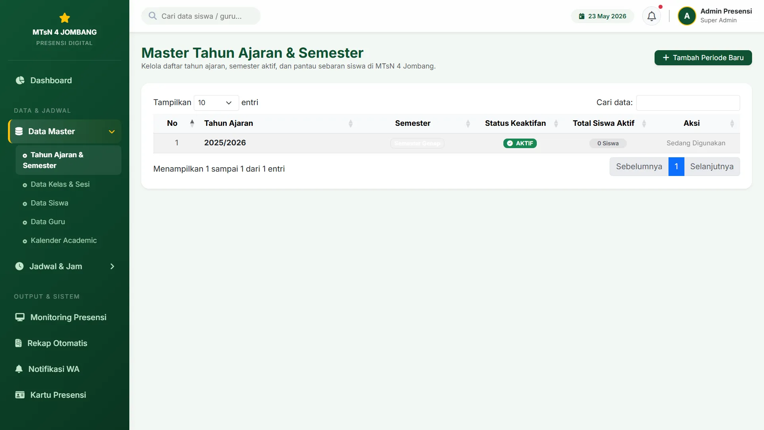The height and width of the screenshot is (430, 764).
Task: Click the Semester Genap badge
Action: [x=417, y=143]
